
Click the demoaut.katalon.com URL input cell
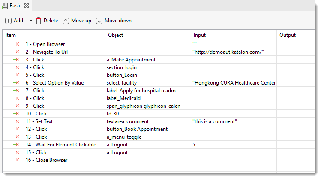[228, 52]
